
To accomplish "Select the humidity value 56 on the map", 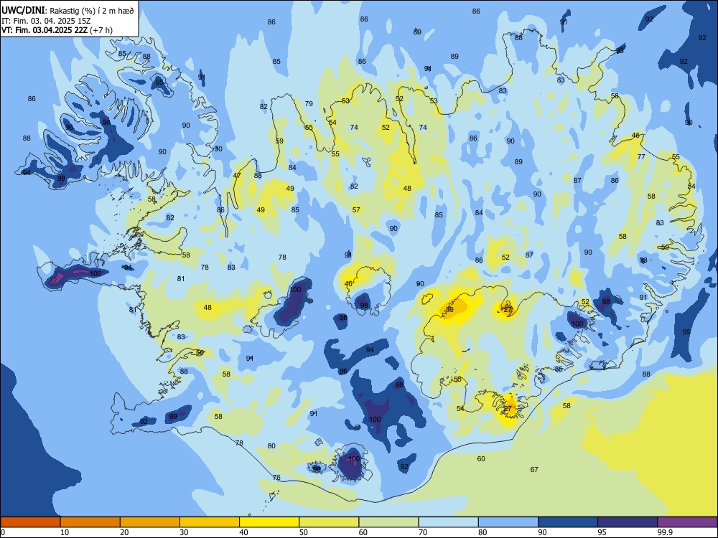I will point(200,353).
